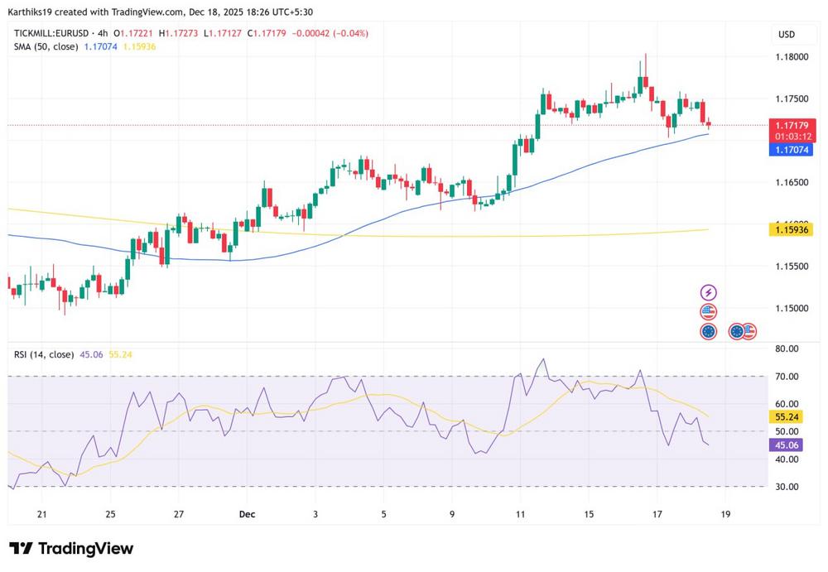Click the yellow SMA price tag 1.15936
The height and width of the screenshot is (572, 828).
click(792, 228)
